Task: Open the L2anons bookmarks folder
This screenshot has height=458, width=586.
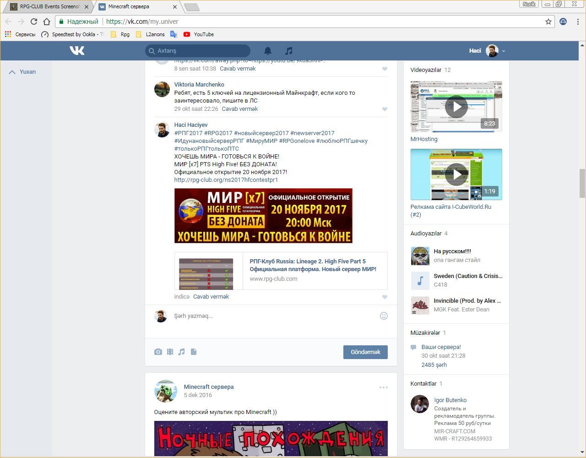Action: (x=150, y=34)
